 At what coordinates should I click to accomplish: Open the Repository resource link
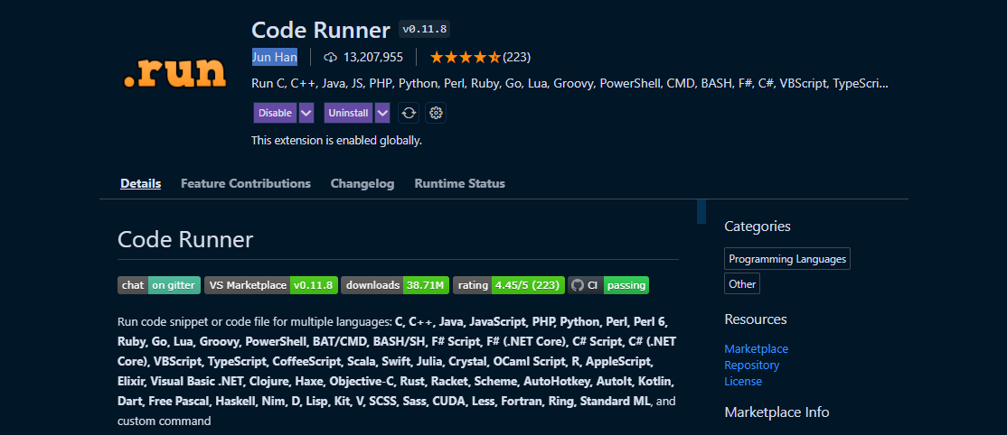[751, 366]
